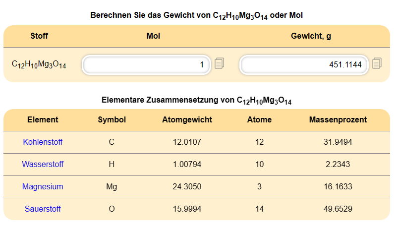
Task: Open the Wasserstoff link
Action: [43, 165]
